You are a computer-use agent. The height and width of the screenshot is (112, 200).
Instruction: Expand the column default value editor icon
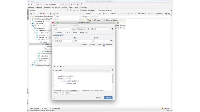111,41
